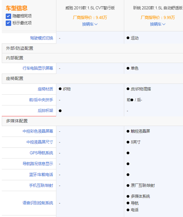Click the GPS导航系统 parameter label
The height and width of the screenshot is (217, 183).
(x=41, y=153)
